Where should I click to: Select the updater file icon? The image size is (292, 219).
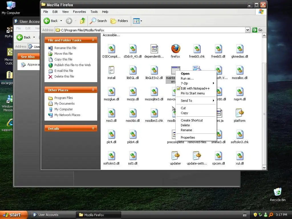point(176,156)
